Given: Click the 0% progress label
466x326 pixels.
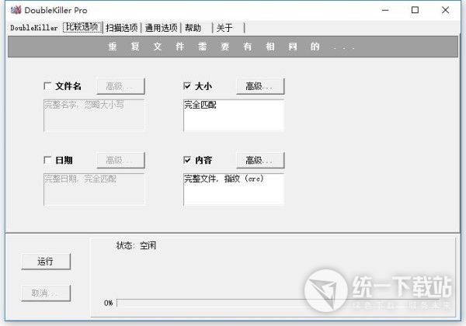Looking at the screenshot, I should pos(109,303).
